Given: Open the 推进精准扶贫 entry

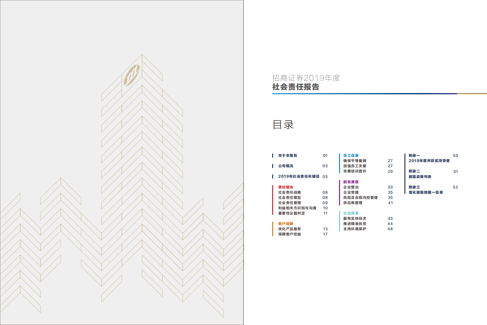Looking at the screenshot, I should [355, 224].
